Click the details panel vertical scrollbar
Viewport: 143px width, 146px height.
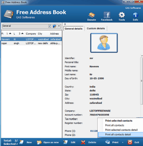tap(142, 81)
